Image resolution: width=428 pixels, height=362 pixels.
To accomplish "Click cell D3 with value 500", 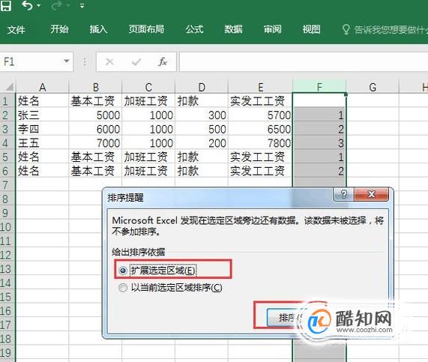I will coord(202,129).
